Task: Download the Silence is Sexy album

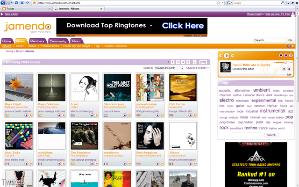Action: click(x=125, y=115)
